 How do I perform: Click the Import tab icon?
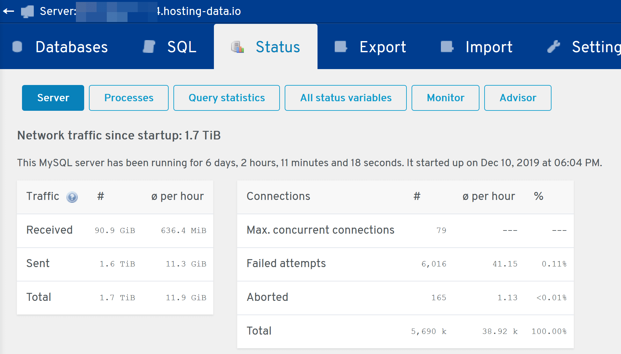447,47
